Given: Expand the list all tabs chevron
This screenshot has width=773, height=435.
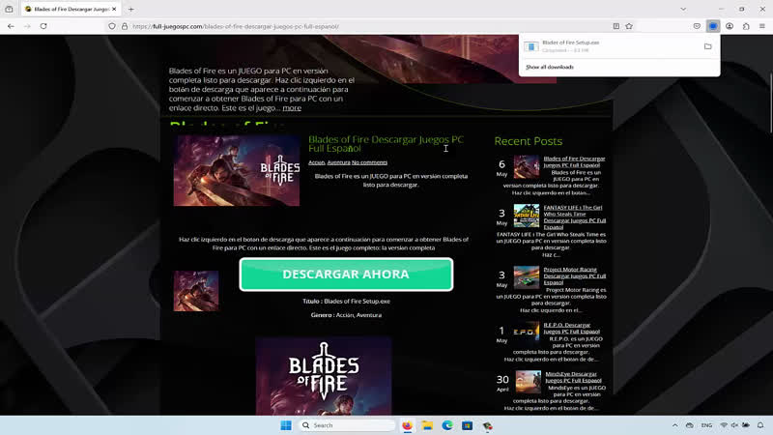Looking at the screenshot, I should [683, 9].
